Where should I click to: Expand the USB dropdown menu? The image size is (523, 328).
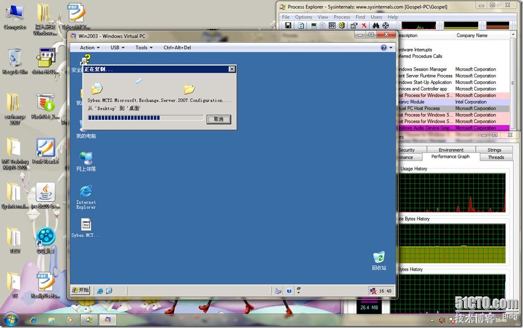(118, 47)
